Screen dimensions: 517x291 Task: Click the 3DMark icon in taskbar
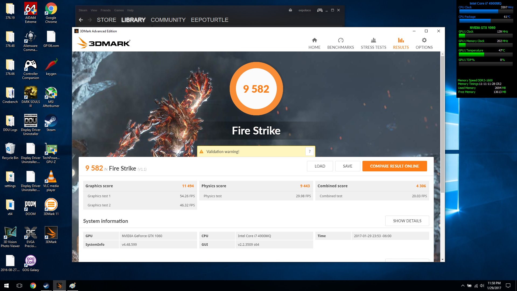click(59, 286)
